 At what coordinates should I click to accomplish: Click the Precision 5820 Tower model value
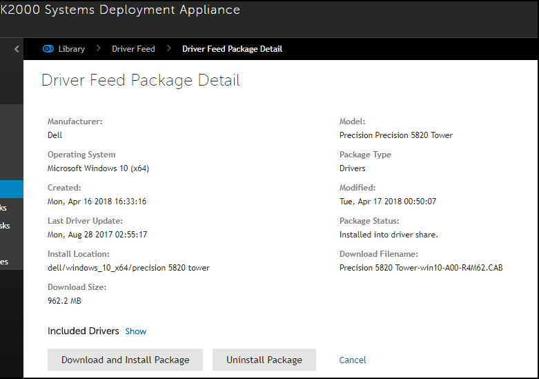point(395,135)
